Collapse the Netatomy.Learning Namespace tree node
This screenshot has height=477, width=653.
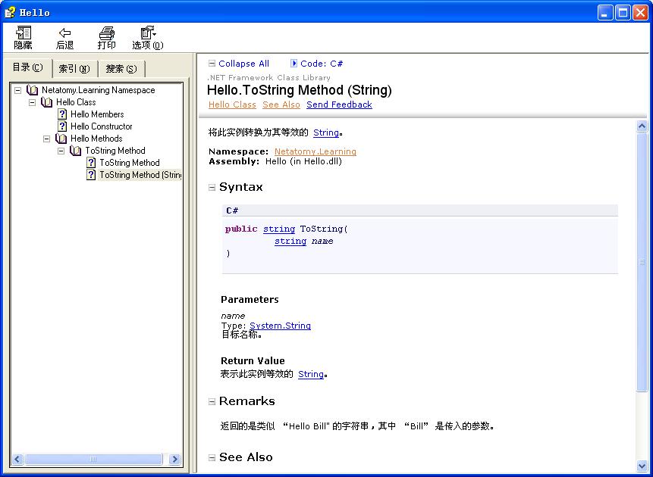coord(17,90)
